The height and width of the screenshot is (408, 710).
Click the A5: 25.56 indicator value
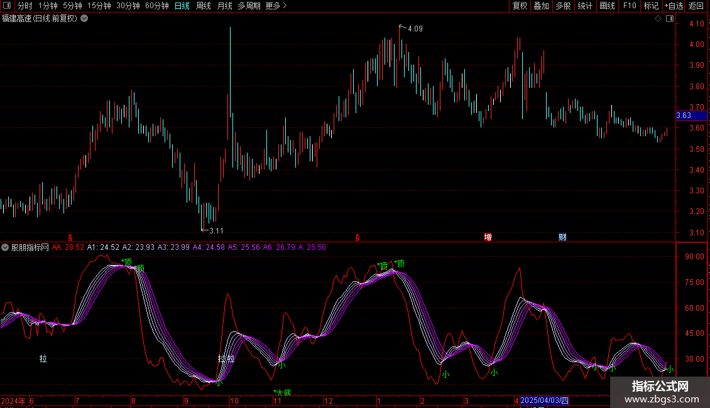pyautogui.click(x=244, y=247)
